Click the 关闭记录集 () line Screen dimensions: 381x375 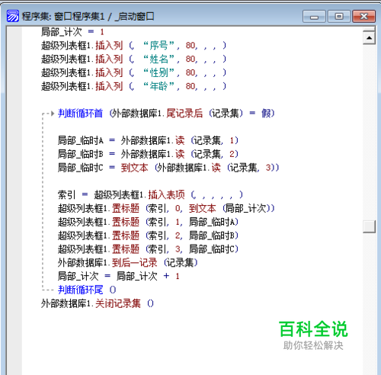tap(98, 303)
